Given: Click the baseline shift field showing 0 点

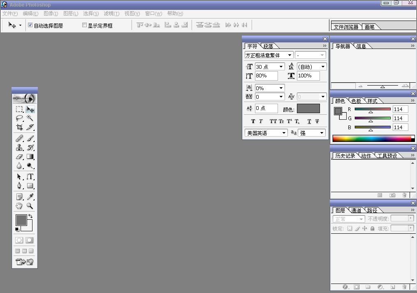Looking at the screenshot, I should 266,108.
